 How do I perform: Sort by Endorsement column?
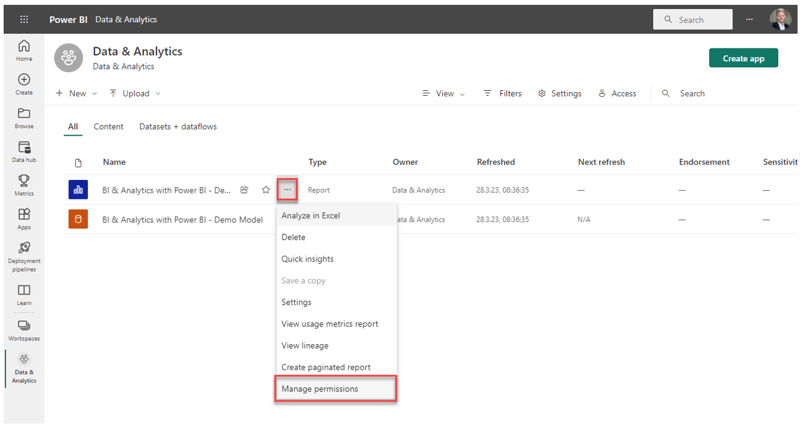(704, 162)
